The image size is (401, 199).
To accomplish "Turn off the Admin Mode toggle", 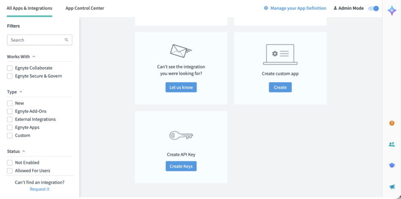I will pos(374,8).
